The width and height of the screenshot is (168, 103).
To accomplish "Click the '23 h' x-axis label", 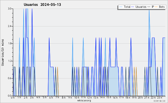I will [x=160, y=97].
